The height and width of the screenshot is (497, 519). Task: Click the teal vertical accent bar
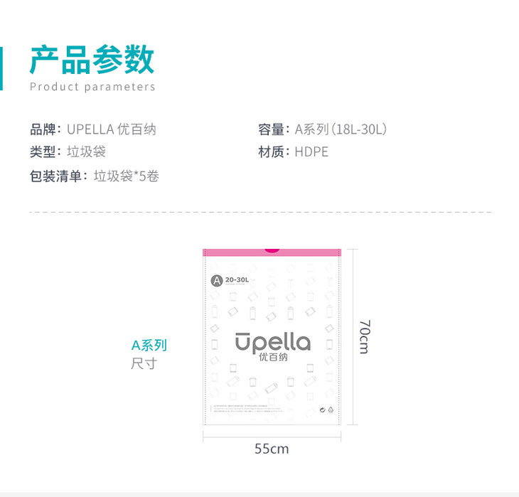pos(1,68)
